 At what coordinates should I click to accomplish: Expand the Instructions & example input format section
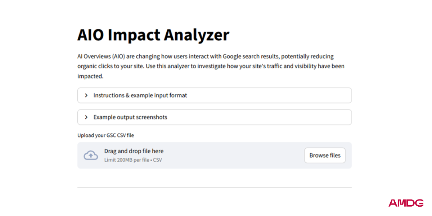(x=140, y=95)
